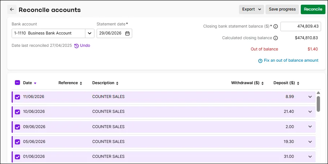Click COUNTER SALES in 05/06/2026 row

108,142
